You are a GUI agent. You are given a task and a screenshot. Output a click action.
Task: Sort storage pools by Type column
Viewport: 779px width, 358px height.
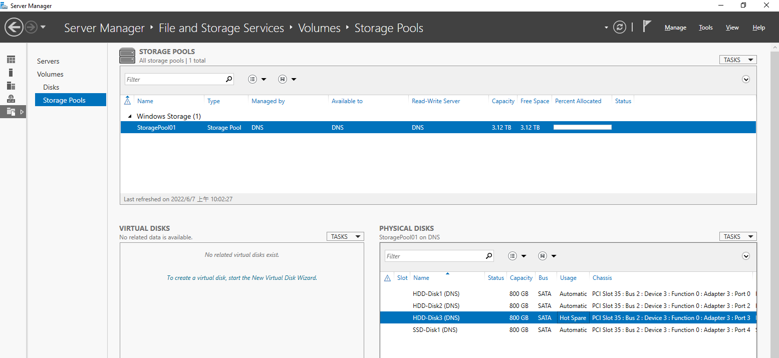click(x=214, y=101)
